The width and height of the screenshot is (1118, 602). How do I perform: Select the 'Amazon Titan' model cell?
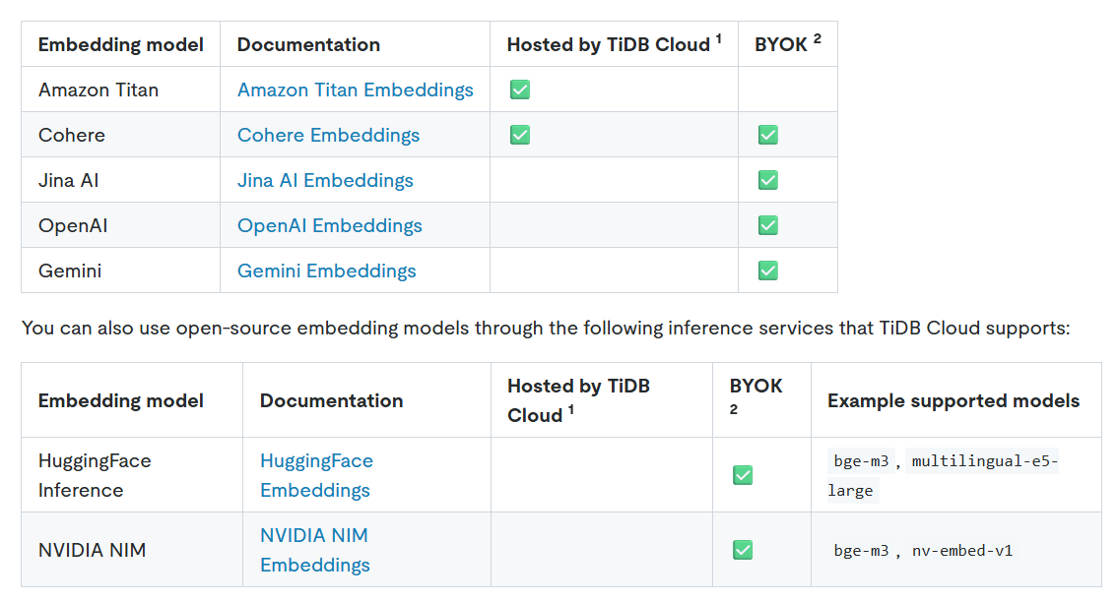pyautogui.click(x=120, y=90)
